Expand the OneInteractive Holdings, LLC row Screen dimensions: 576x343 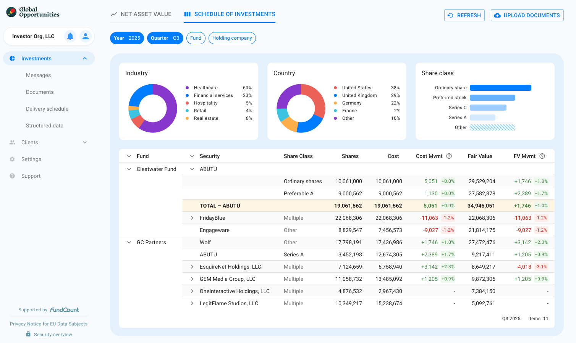[x=192, y=291]
